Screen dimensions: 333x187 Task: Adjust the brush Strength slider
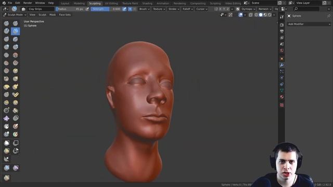click(106, 9)
